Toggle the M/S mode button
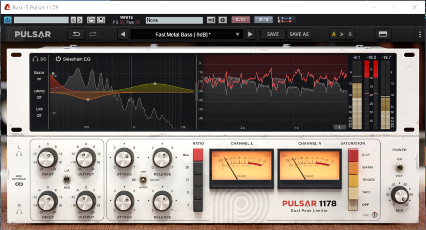The width and height of the screenshot is (426, 230). point(263,20)
